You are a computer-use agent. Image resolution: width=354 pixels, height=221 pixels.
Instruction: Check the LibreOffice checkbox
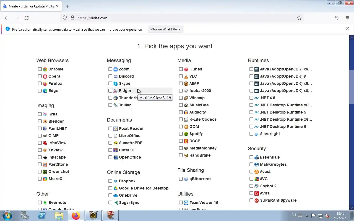coord(110,136)
